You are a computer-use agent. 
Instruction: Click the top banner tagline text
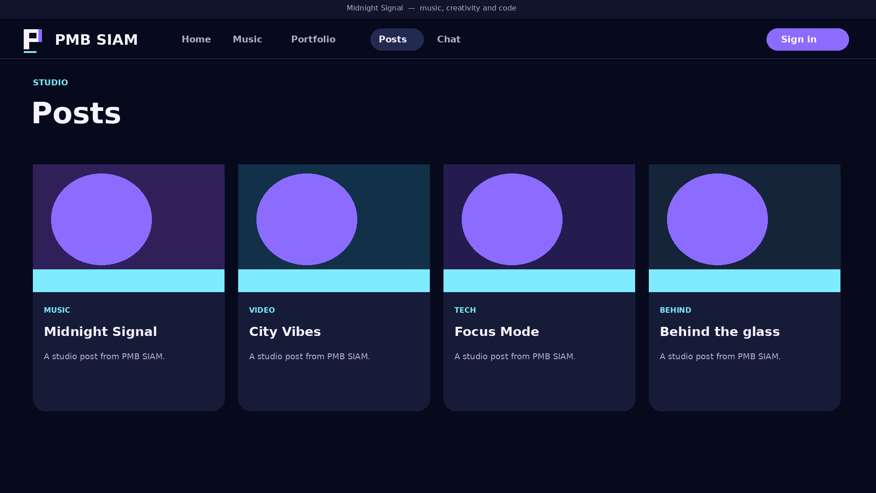432,8
